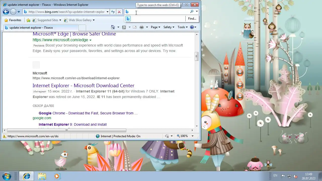
Task: Open a new blank tab
Action: click(82, 28)
